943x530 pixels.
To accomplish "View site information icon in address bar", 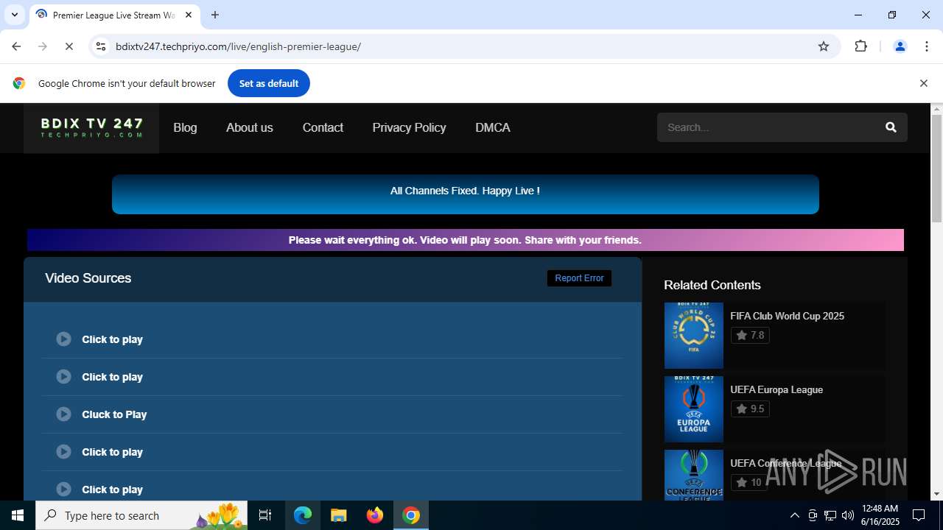I will pyautogui.click(x=101, y=46).
